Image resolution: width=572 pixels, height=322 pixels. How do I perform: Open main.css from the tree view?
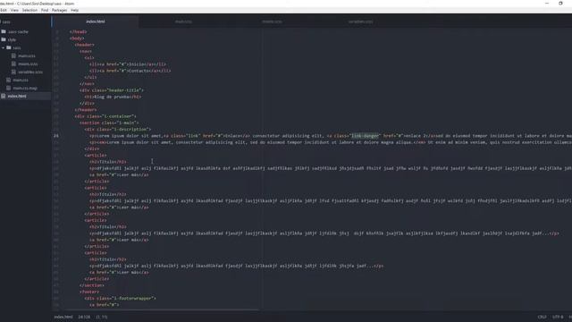point(21,80)
